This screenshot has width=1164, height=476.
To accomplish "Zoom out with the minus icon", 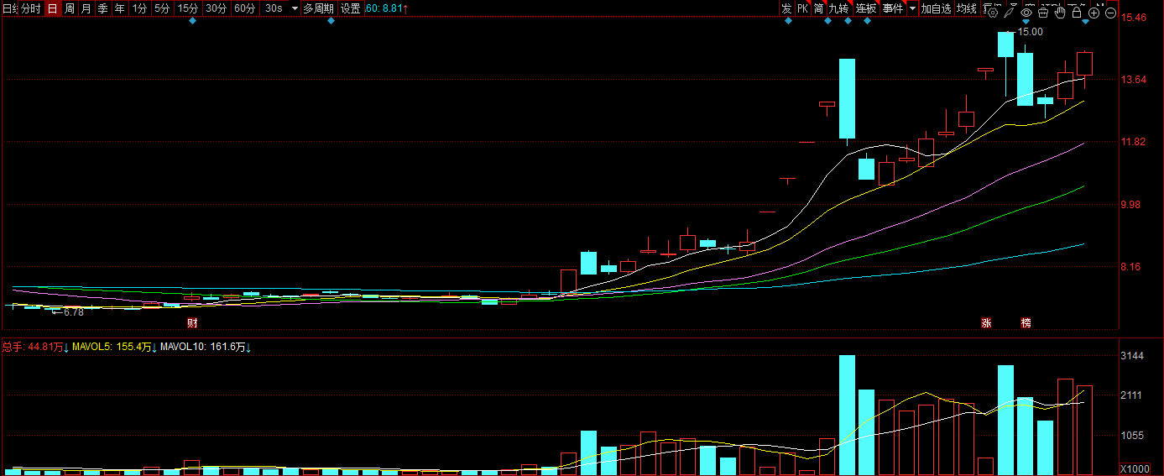I will point(1110,13).
